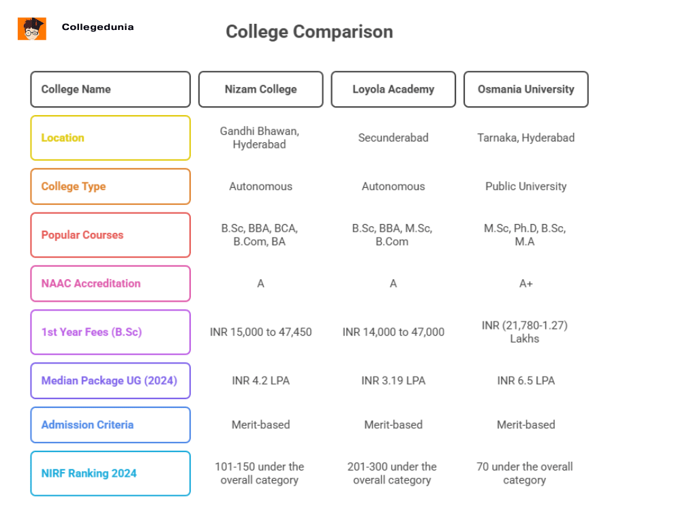Select the Loyola Academy column header
698x523 pixels.
[393, 89]
